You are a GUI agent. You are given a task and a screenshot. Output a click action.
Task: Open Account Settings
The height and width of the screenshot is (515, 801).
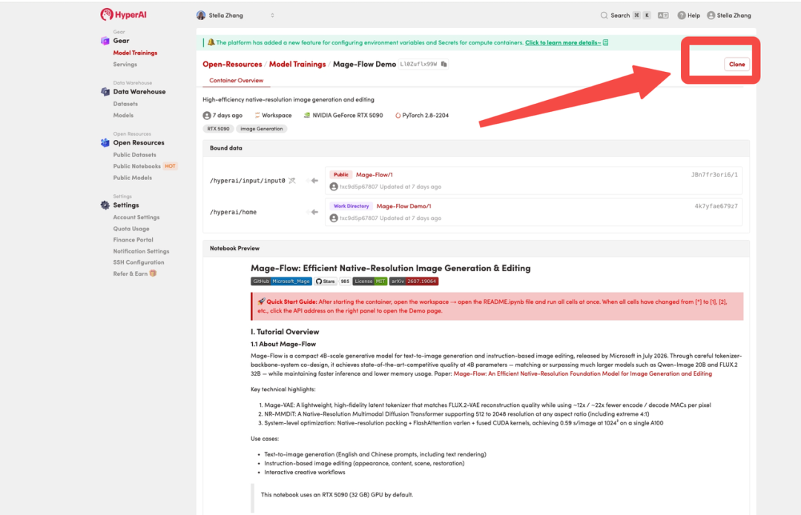(136, 217)
